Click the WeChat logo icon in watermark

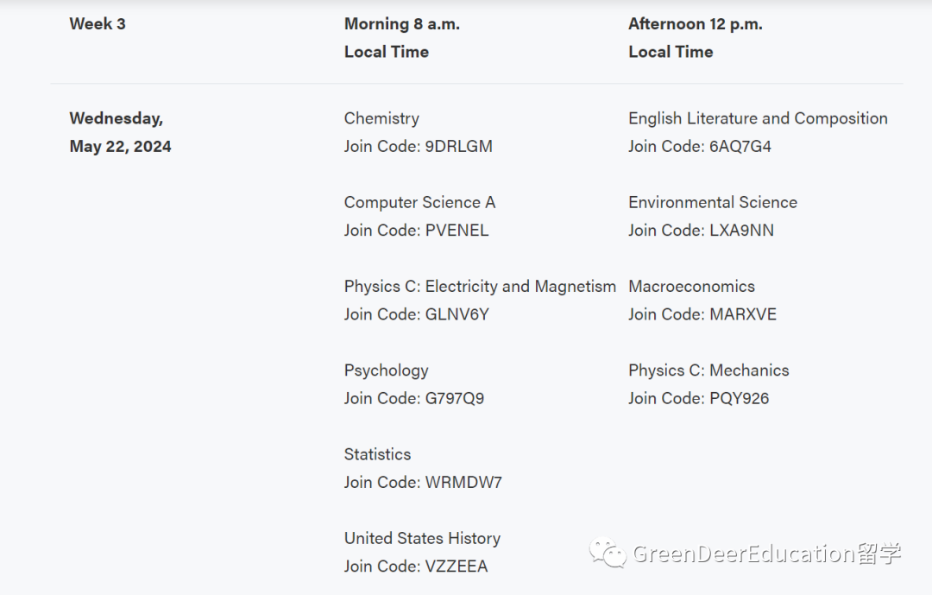tap(608, 553)
